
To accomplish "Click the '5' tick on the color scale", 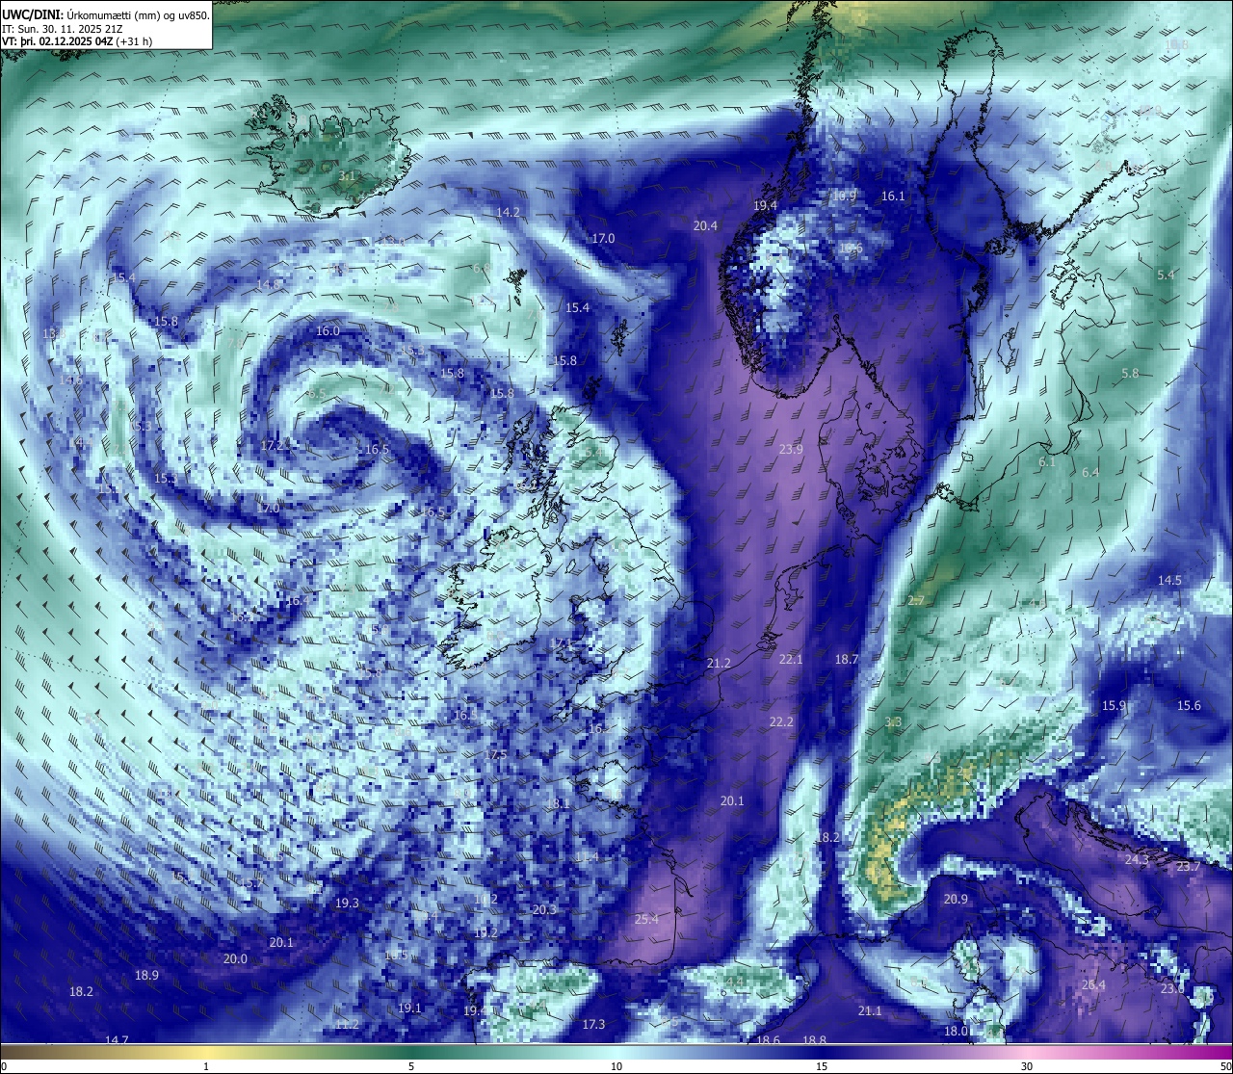I will click(411, 1065).
